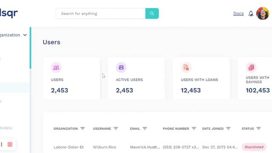272x153 pixels.
Task: Filter by Phone Number column icon
Action: click(x=194, y=128)
